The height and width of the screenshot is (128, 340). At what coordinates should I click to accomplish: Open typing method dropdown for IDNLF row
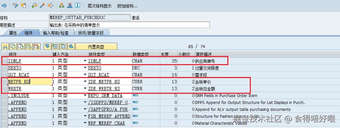pyautogui.click(x=85, y=61)
